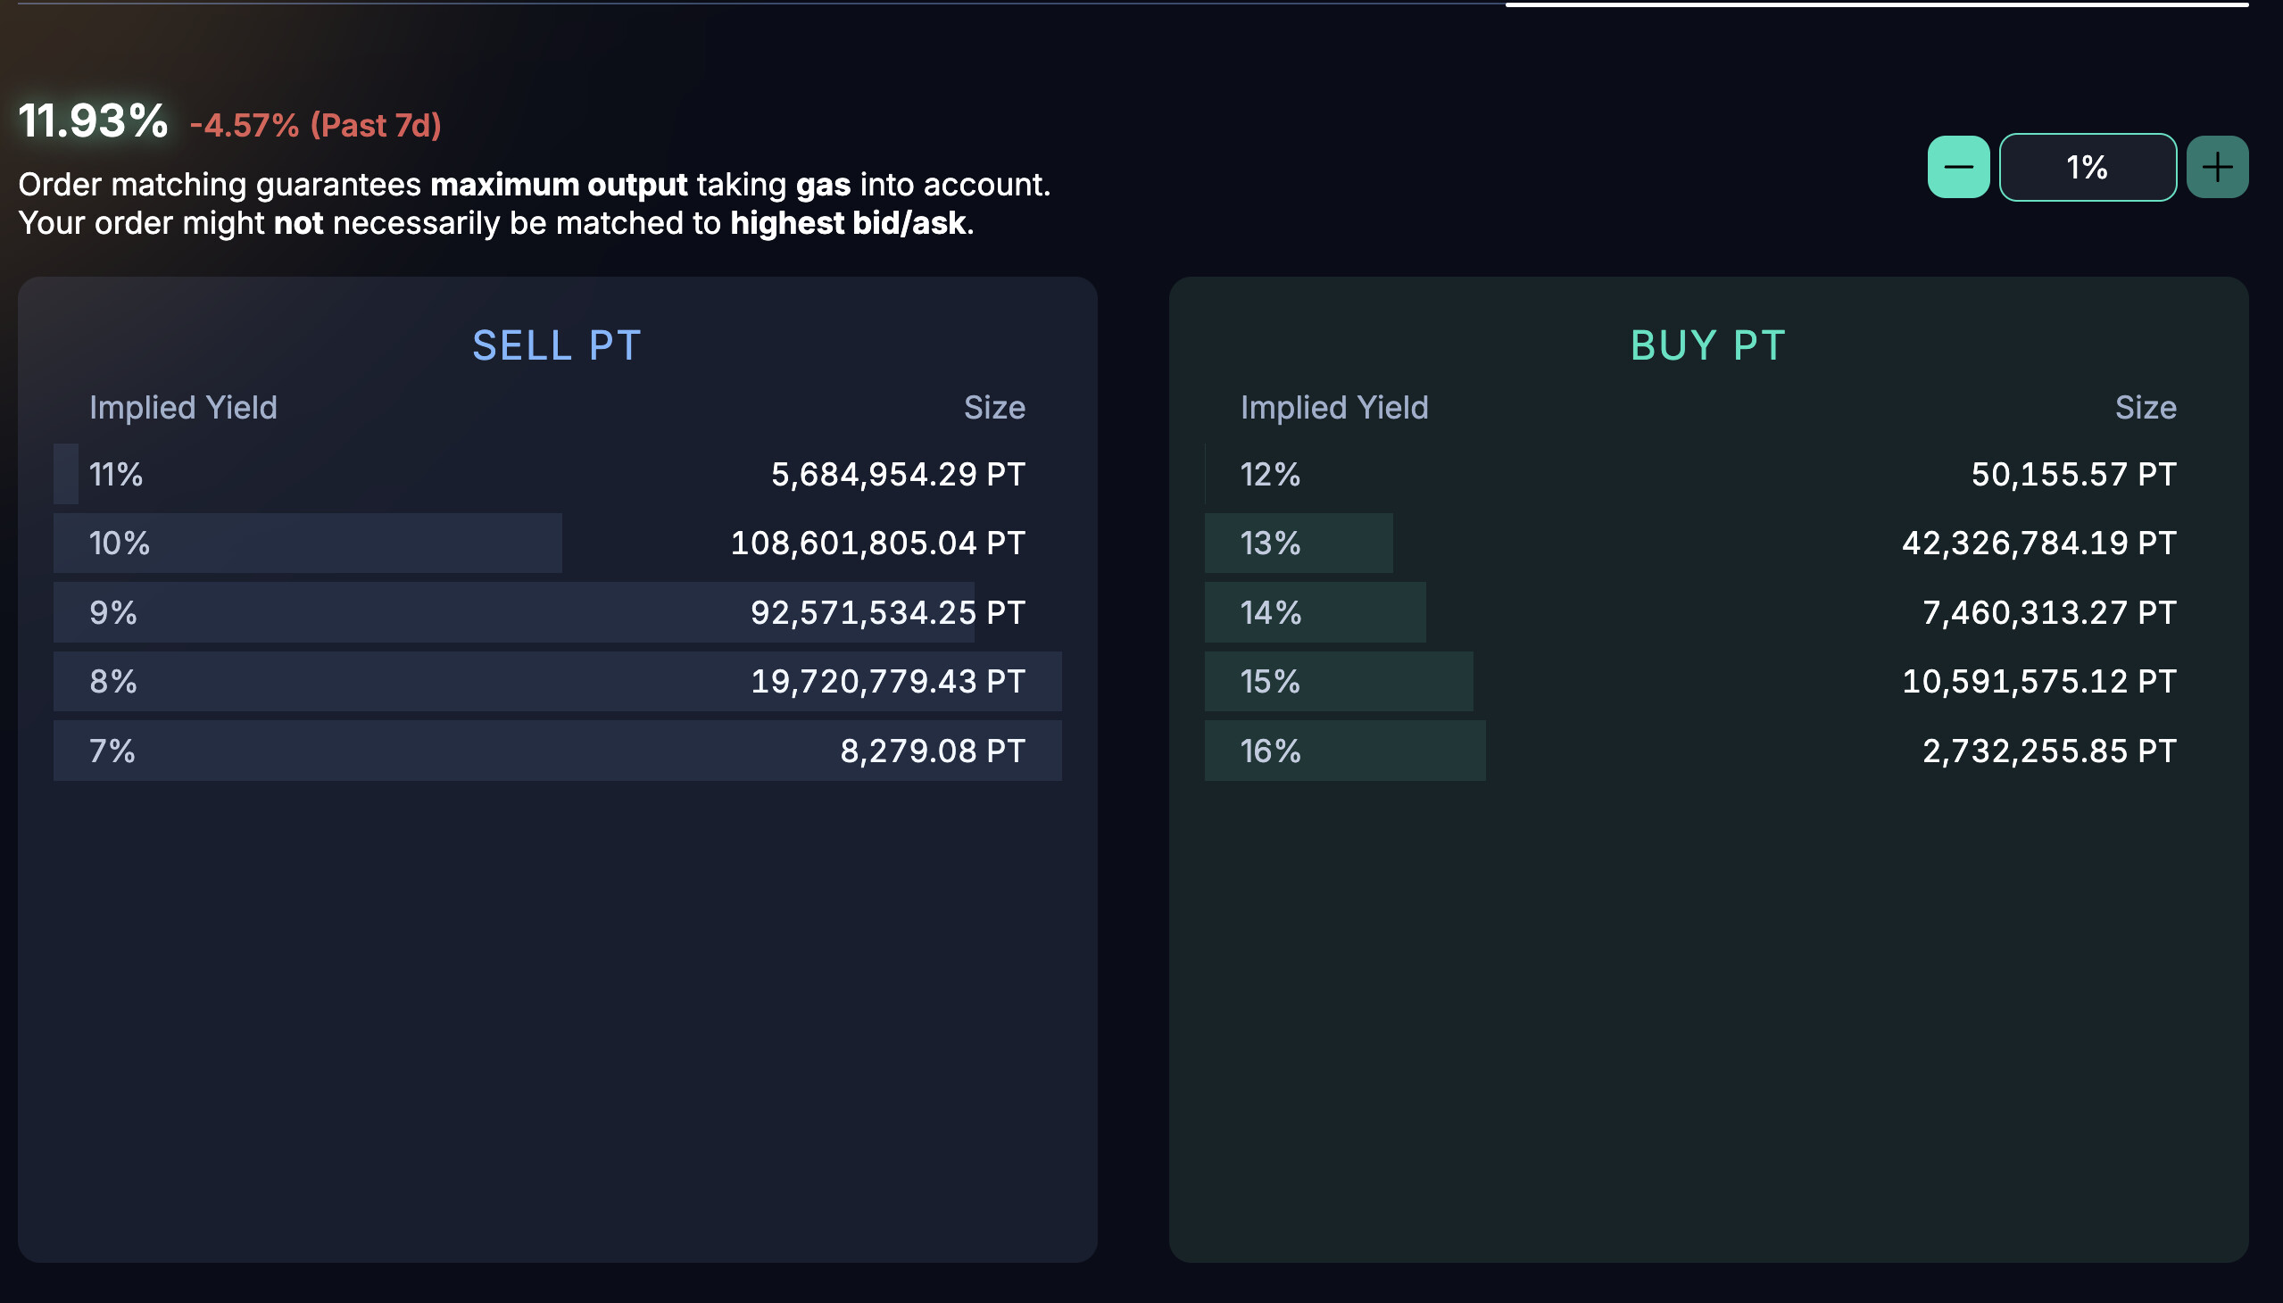This screenshot has height=1303, width=2283.
Task: Click the 19,720,779.43 PT size value
Action: click(x=888, y=682)
